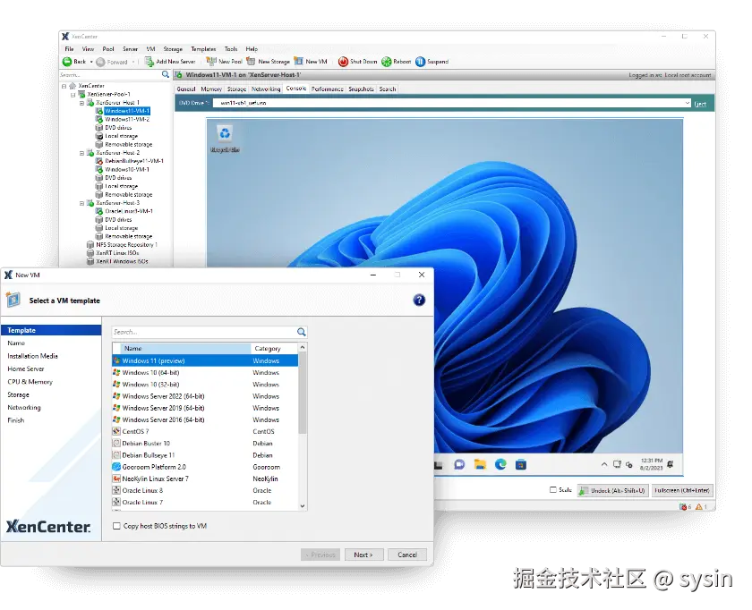This screenshot has height=610, width=752.
Task: Enable Copy host BIOS strings to VM
Action: tap(116, 527)
